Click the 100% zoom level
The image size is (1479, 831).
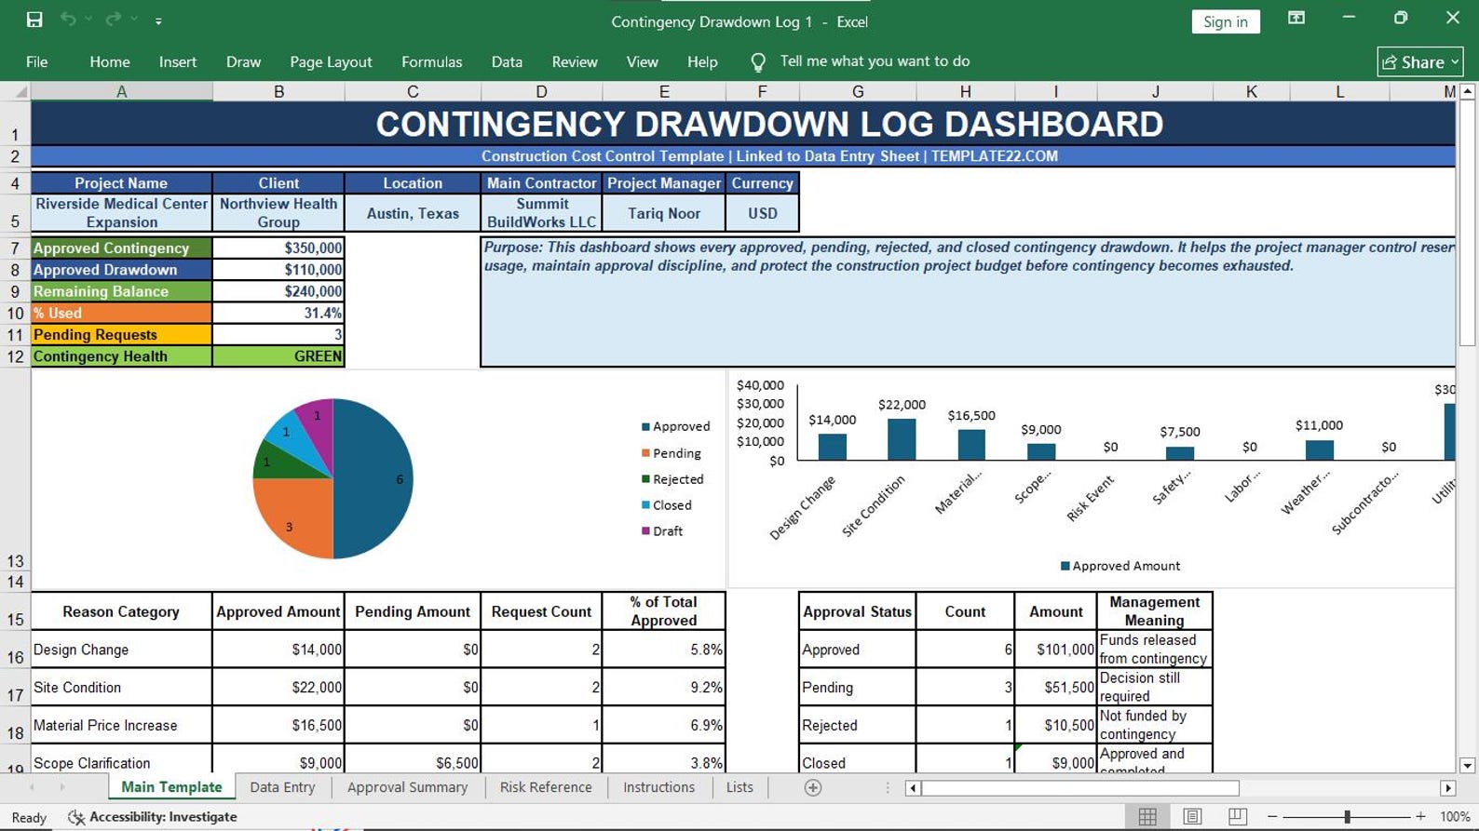[1455, 816]
